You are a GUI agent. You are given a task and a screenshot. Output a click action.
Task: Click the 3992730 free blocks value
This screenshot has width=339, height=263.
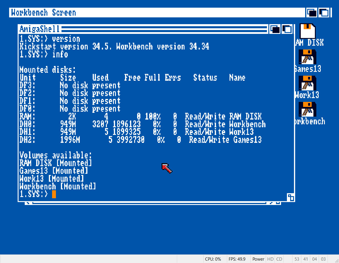(131, 140)
